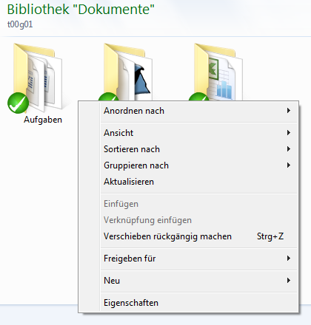Click the green sync checkmark on Aufgaben
The width and height of the screenshot is (311, 325).
pos(18,103)
